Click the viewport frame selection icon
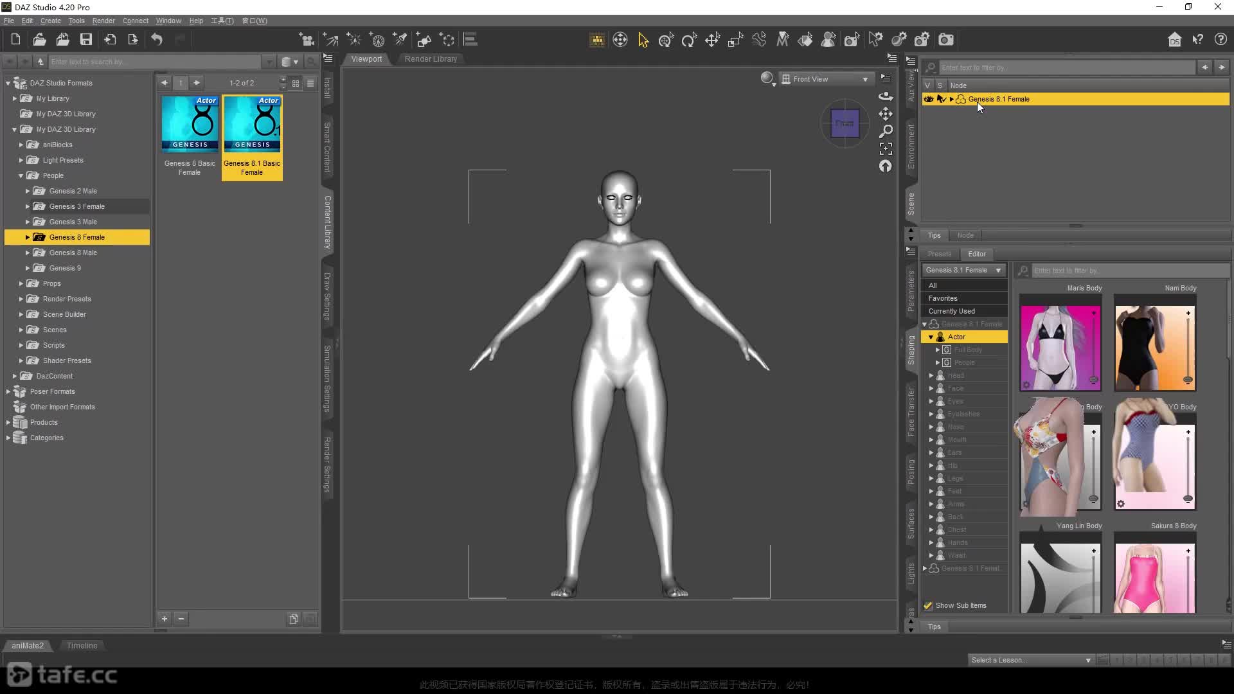The width and height of the screenshot is (1234, 694). click(x=886, y=149)
